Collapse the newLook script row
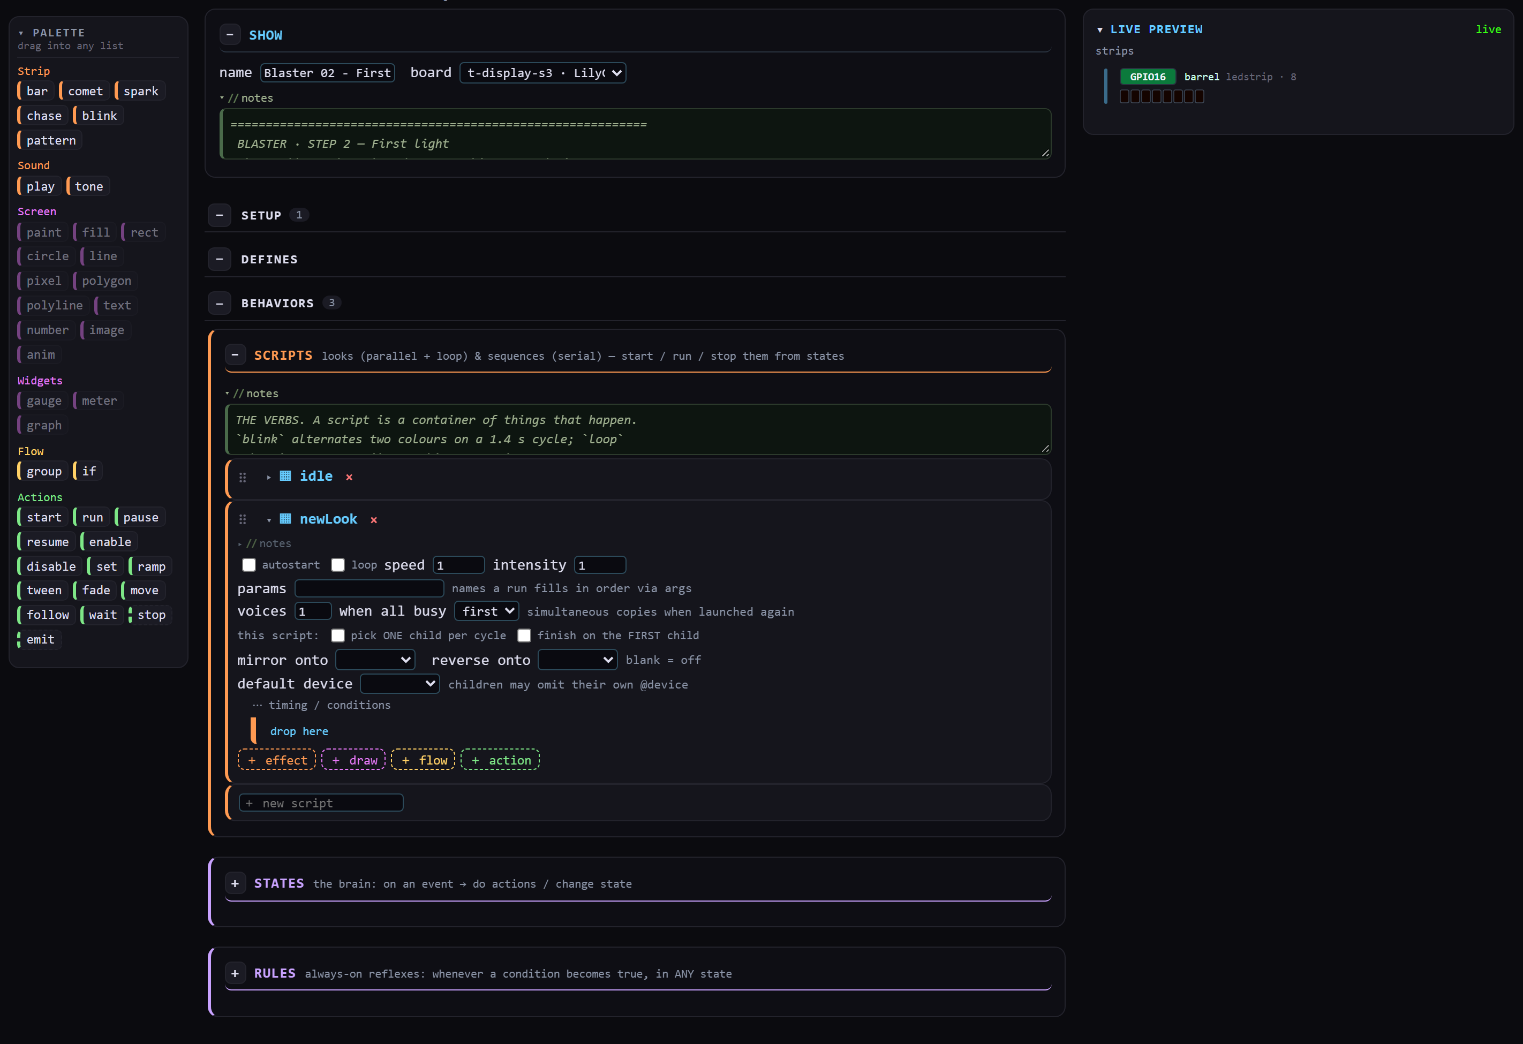 (269, 520)
